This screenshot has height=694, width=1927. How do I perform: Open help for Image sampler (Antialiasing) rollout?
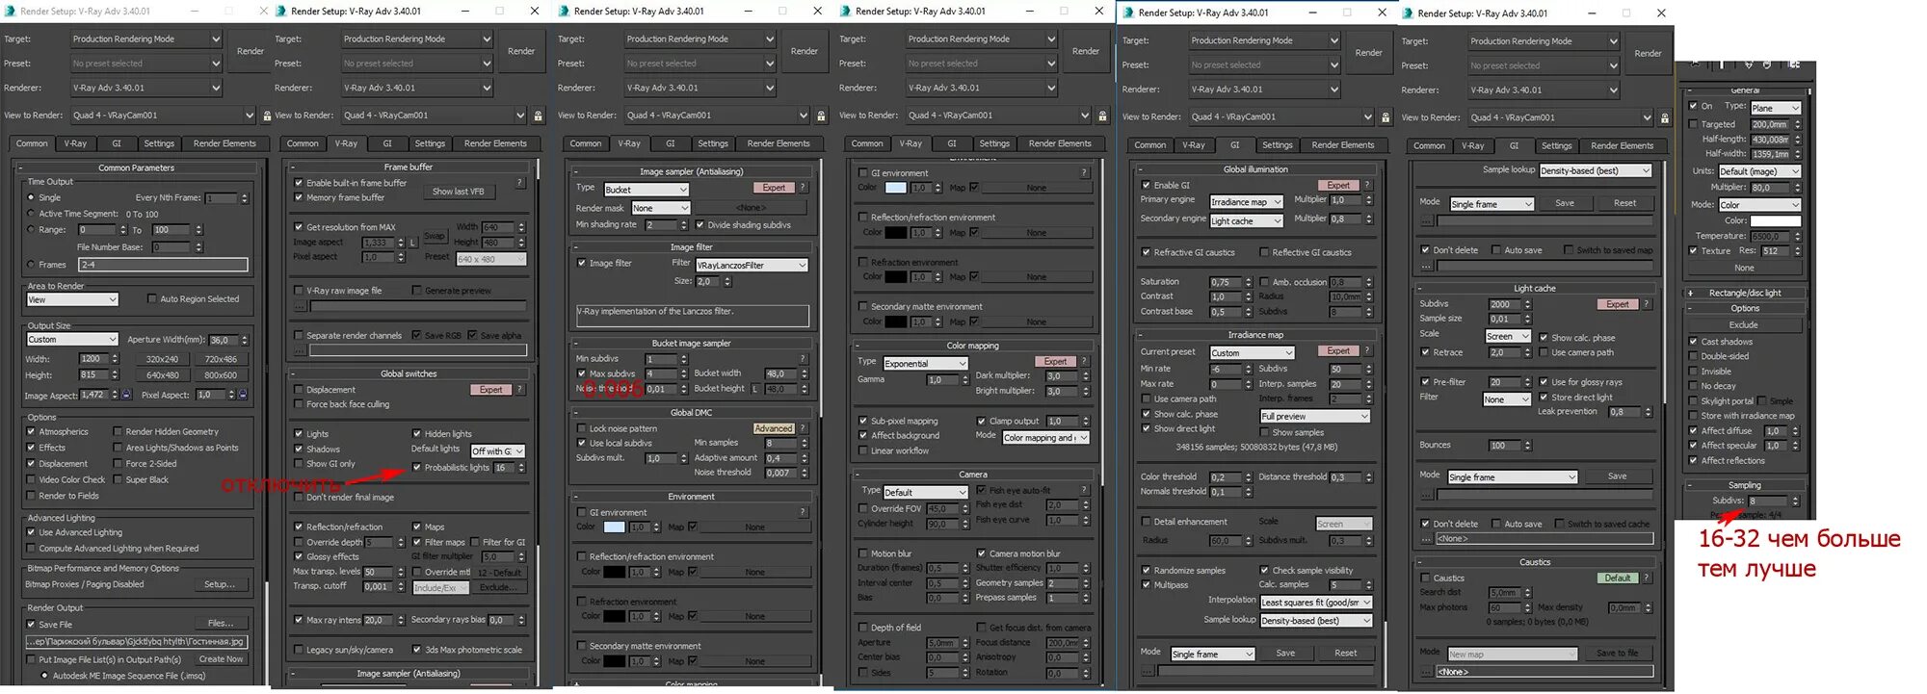[x=803, y=188]
